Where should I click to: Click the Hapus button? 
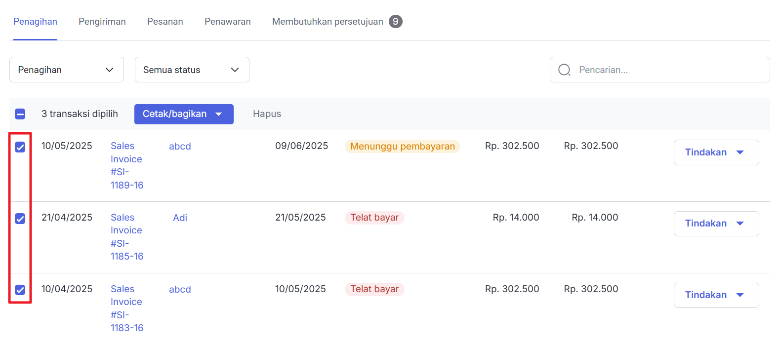[x=267, y=114]
